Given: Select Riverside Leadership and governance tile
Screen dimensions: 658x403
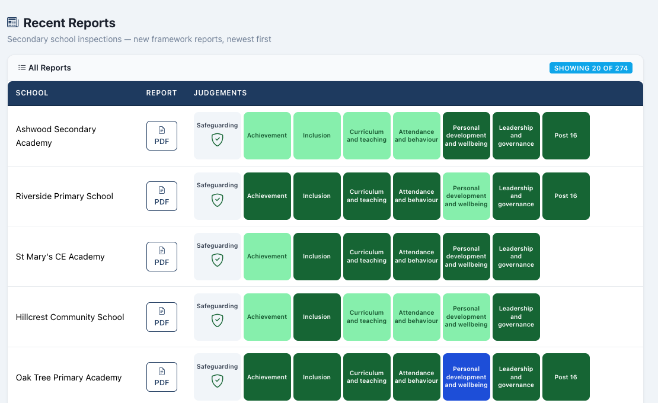Looking at the screenshot, I should (x=516, y=196).
